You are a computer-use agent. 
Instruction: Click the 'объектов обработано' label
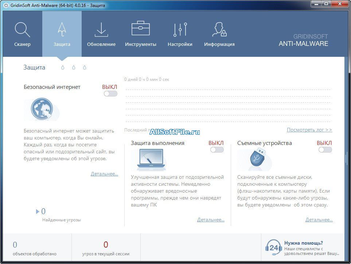click(x=35, y=254)
